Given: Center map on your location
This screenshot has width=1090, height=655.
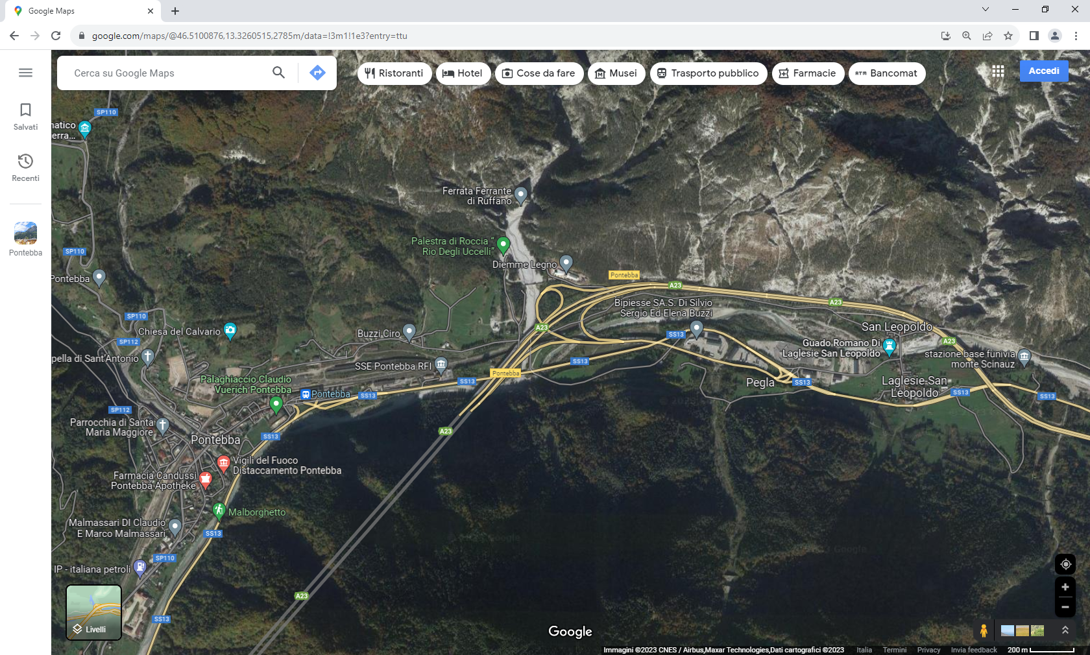Looking at the screenshot, I should 1065,564.
